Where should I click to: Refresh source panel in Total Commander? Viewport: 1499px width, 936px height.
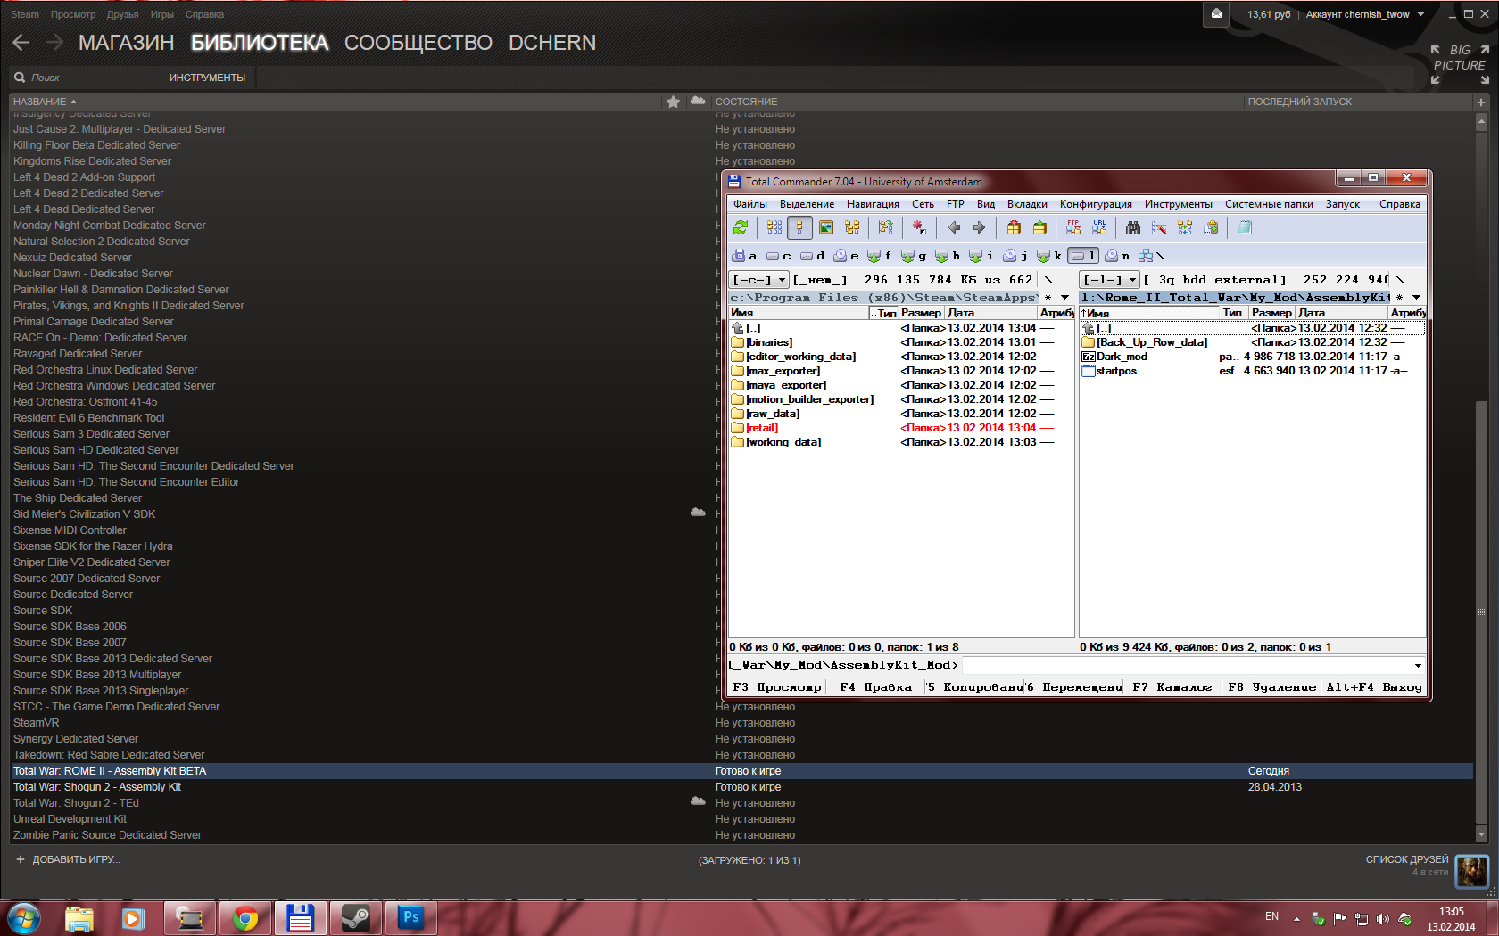coord(741,228)
